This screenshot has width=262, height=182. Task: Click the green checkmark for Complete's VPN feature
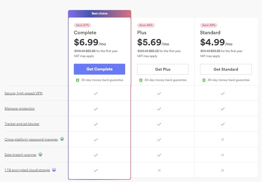click(96, 93)
